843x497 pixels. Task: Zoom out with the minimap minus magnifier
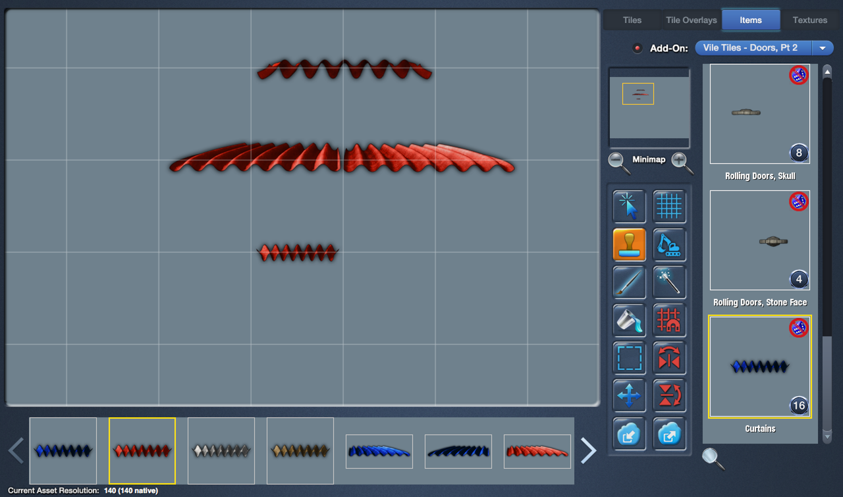pyautogui.click(x=619, y=162)
